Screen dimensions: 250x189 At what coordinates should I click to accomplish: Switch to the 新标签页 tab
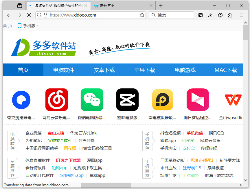coord(123,6)
